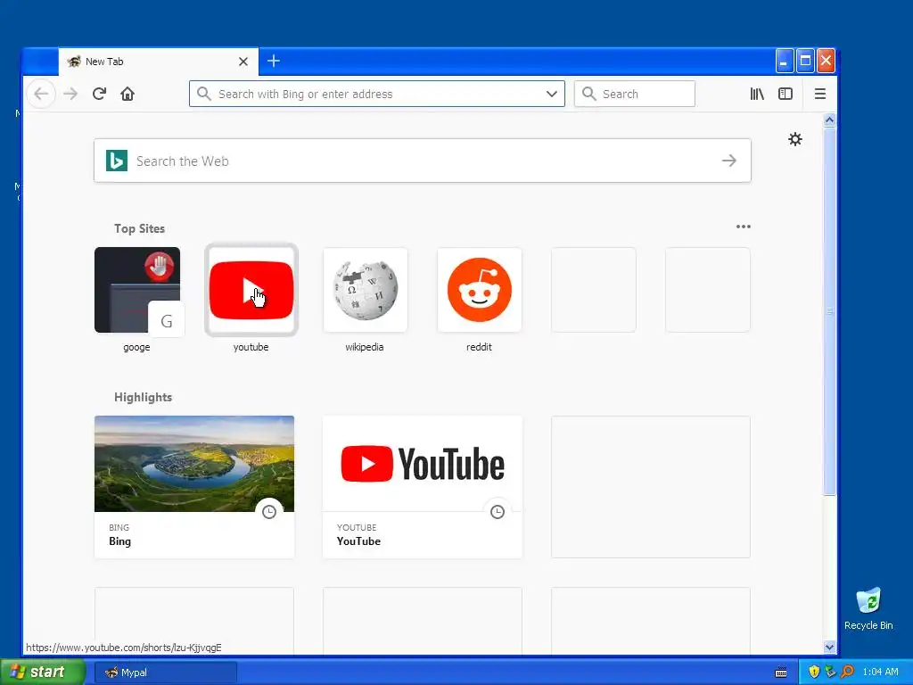Open the Windows start menu
This screenshot has width=913, height=685.
tap(43, 672)
